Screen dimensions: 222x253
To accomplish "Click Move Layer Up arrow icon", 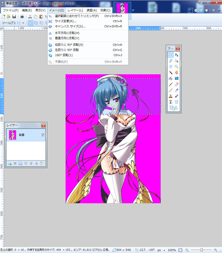I will (31, 163).
